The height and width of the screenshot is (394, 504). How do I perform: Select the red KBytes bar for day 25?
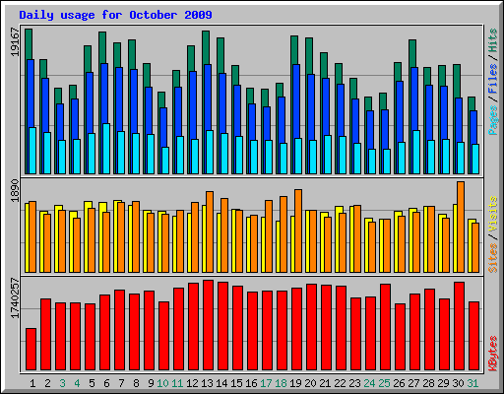[x=385, y=327]
